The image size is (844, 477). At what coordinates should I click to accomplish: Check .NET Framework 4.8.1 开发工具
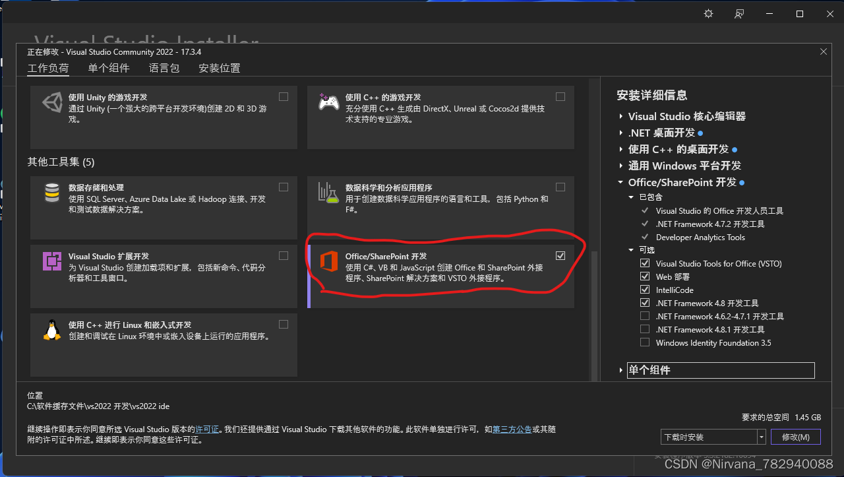click(x=645, y=329)
